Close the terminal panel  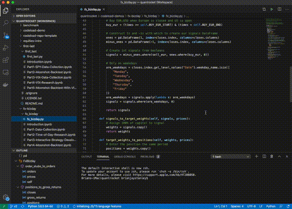click(x=286, y=157)
